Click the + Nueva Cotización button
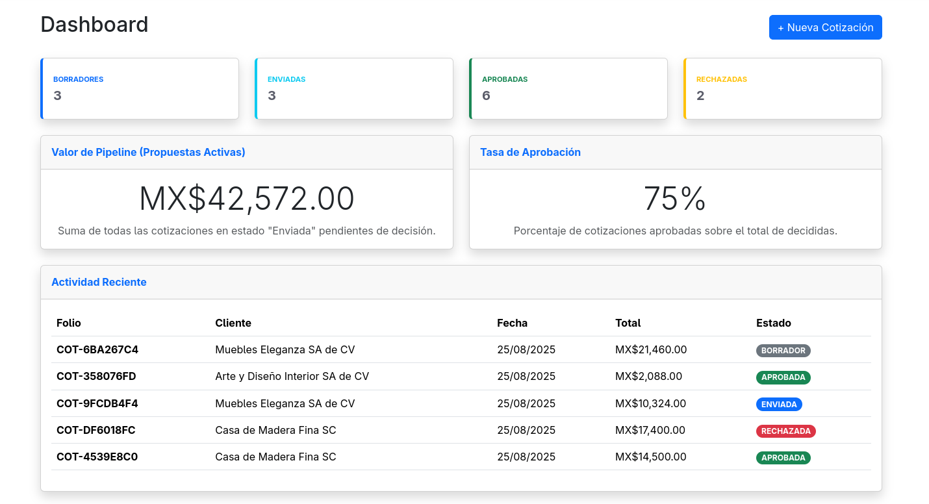The image size is (929, 504). tap(825, 27)
